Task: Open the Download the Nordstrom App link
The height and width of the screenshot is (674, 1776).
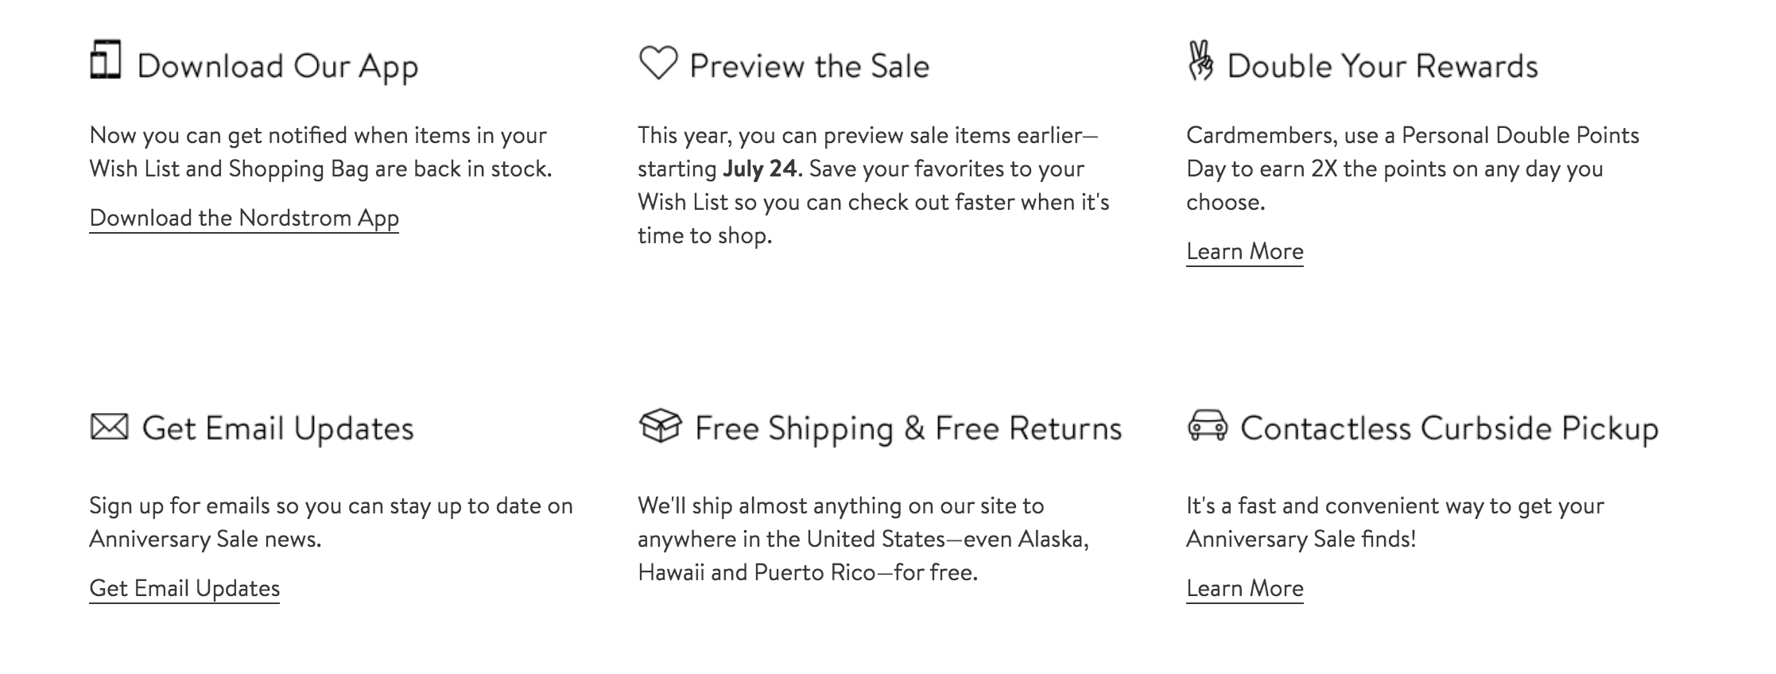Action: [244, 218]
